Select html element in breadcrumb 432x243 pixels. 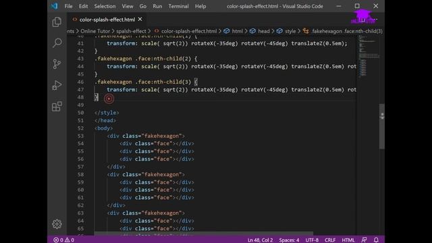pos(234,31)
